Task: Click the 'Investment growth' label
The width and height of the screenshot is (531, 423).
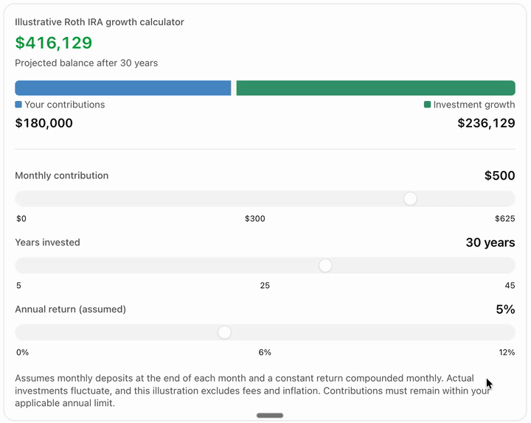Action: click(x=474, y=105)
